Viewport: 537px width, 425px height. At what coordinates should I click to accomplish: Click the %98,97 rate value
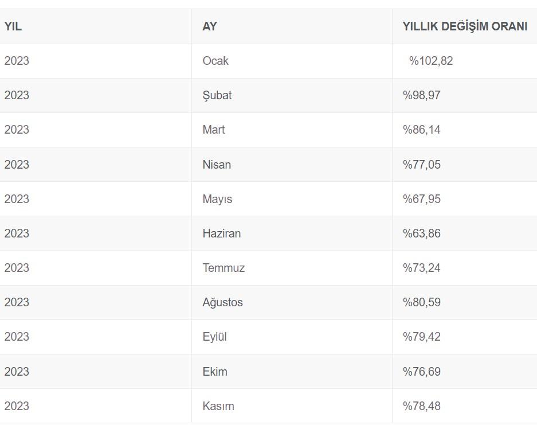[x=422, y=95]
